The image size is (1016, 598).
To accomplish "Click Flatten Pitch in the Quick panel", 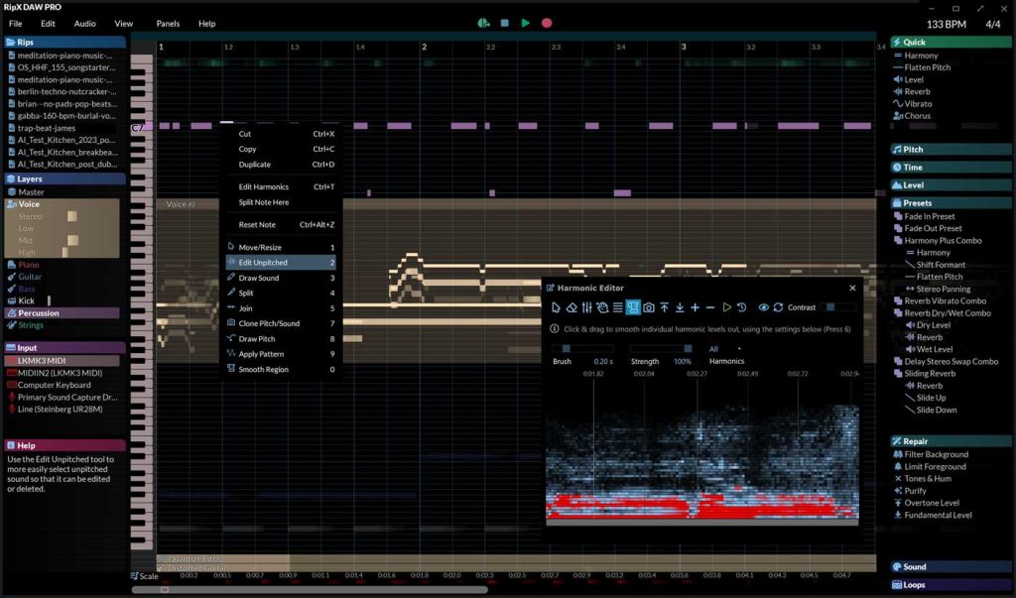I will (930, 66).
